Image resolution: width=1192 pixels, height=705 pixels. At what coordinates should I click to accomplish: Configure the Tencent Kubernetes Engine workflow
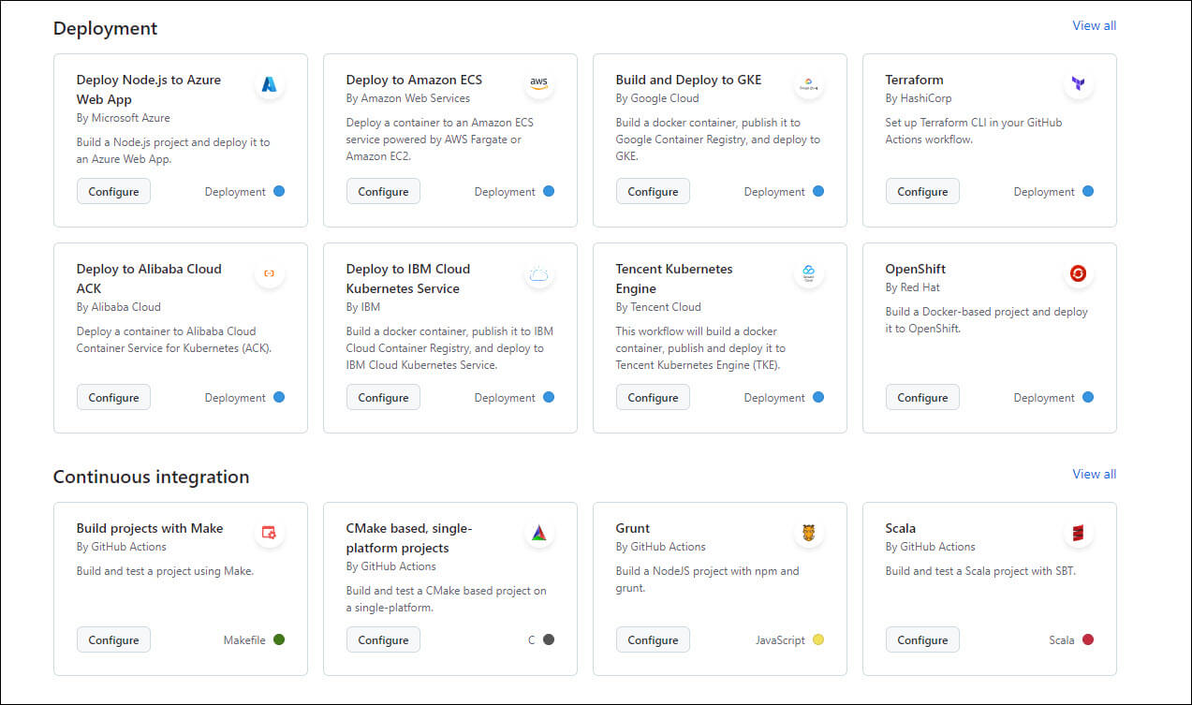[x=653, y=397]
